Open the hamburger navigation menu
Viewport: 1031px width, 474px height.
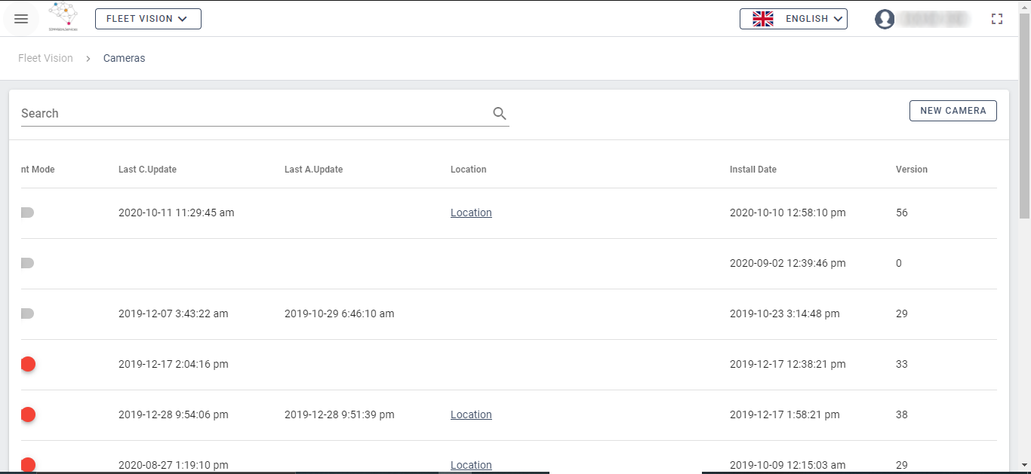tap(21, 19)
